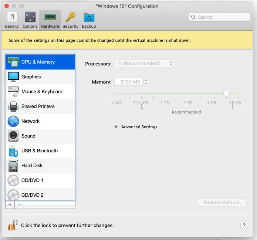Screen dimensions: 257x240
Task: Add a device with the plus button
Action: [10, 205]
